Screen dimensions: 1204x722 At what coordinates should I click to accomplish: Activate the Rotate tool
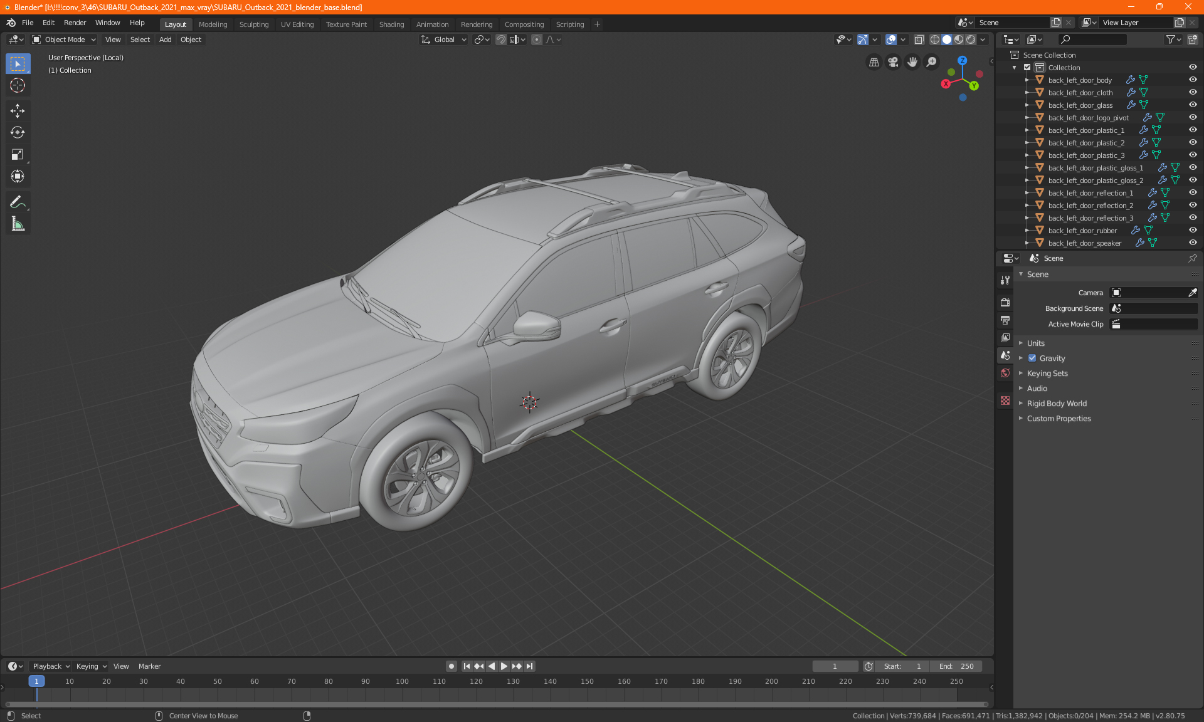coord(18,132)
